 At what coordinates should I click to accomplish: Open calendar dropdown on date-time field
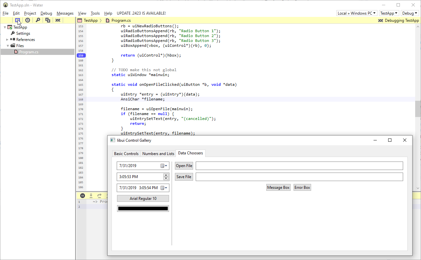(164, 188)
